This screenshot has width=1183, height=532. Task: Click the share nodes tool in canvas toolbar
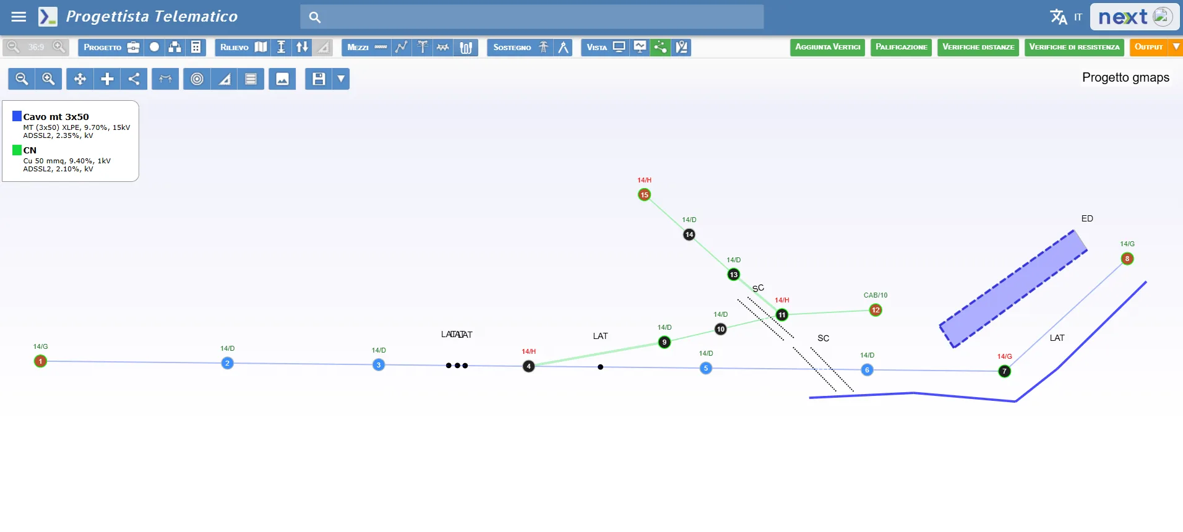tap(134, 79)
